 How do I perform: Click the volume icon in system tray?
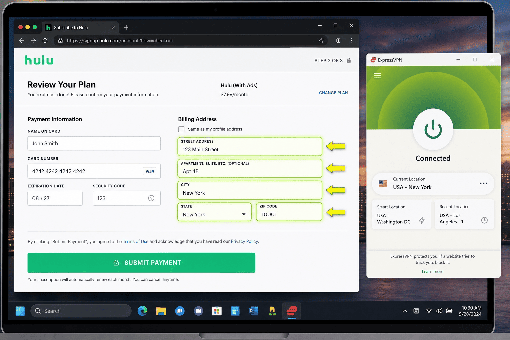(x=439, y=311)
